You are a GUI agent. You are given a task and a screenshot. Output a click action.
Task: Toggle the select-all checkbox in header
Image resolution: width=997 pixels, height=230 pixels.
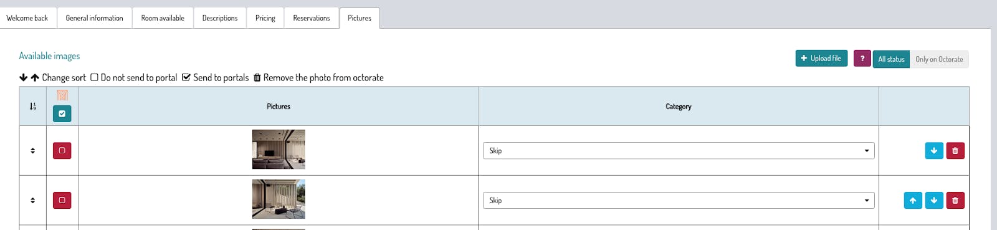[62, 114]
